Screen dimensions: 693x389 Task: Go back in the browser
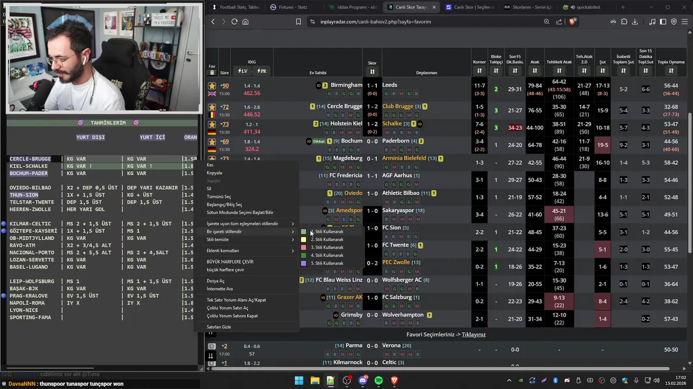click(213, 22)
